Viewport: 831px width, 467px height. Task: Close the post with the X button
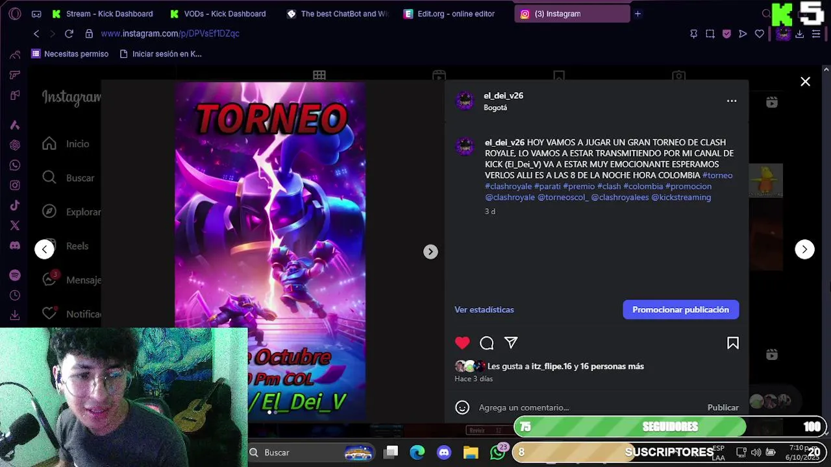coord(805,82)
